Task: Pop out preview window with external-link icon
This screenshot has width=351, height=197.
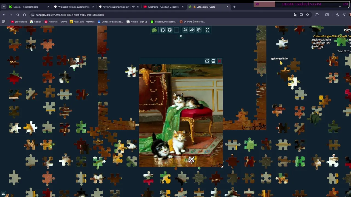Action: [207, 61]
